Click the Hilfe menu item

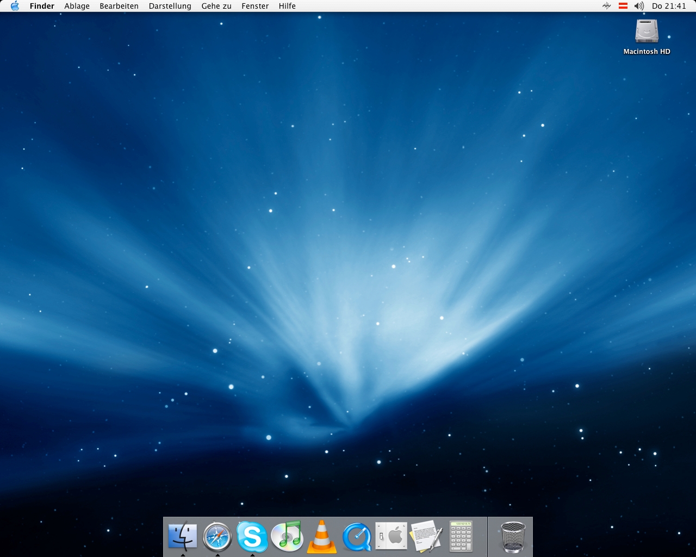pos(287,6)
